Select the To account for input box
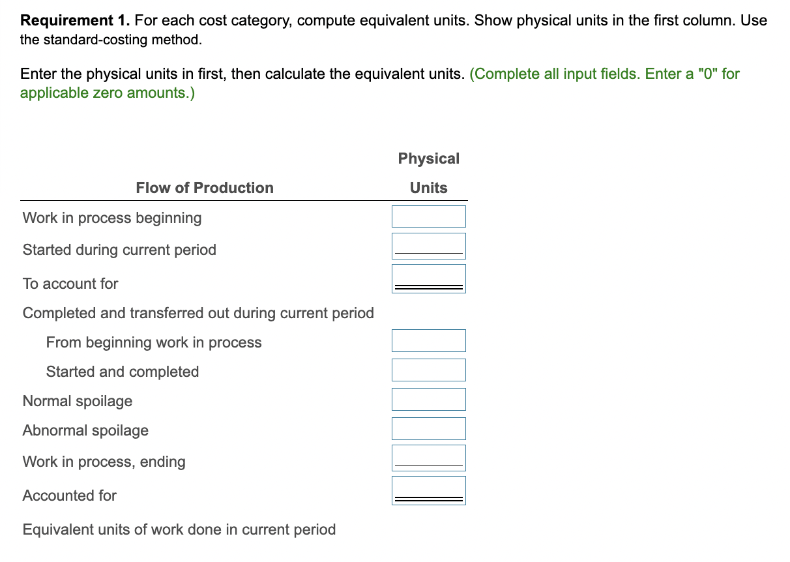 (x=428, y=277)
